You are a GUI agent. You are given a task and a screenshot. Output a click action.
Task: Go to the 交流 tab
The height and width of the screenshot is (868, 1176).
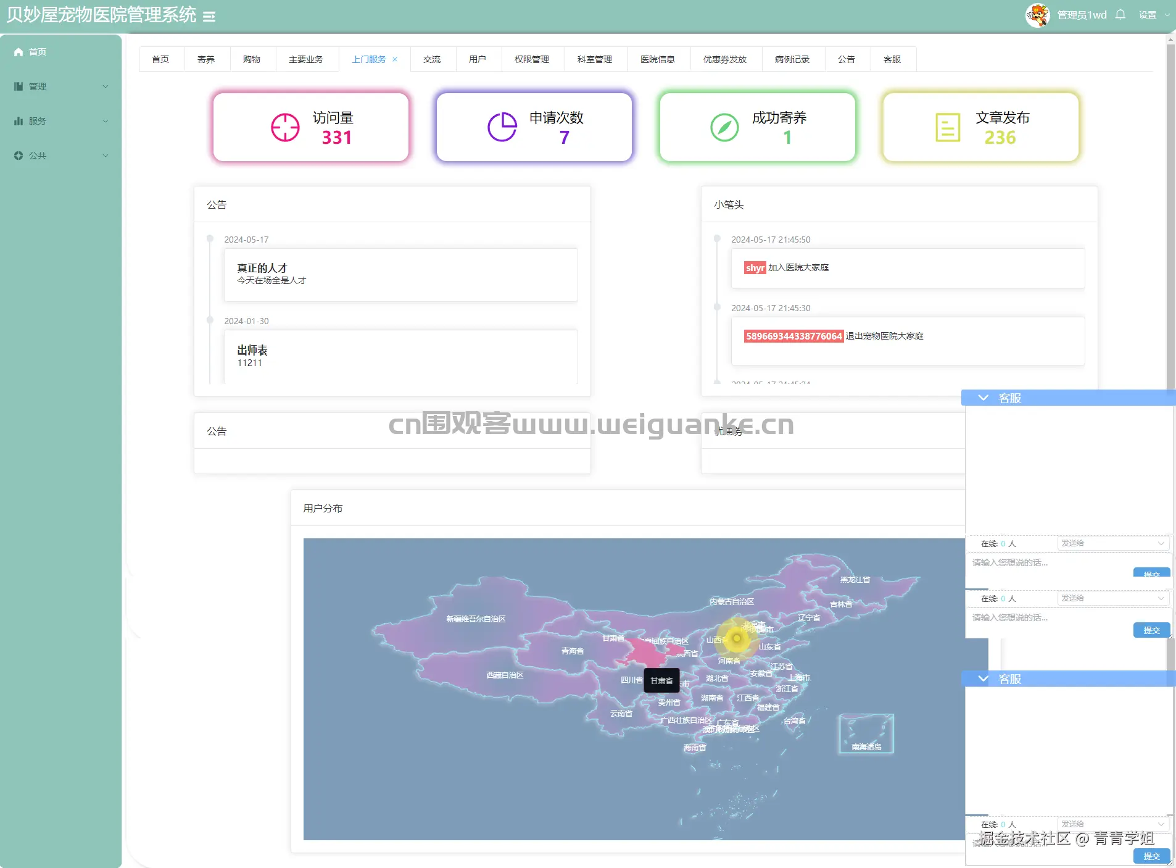[432, 59]
